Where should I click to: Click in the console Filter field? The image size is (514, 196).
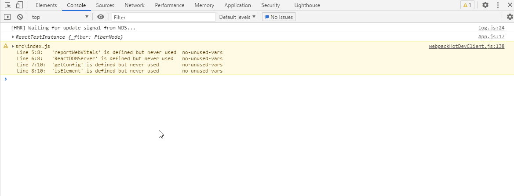point(164,17)
